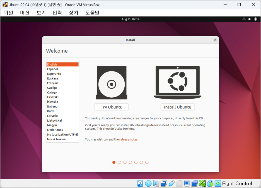Click the green turtle CPU icon in status bar

pyautogui.click(x=202, y=183)
